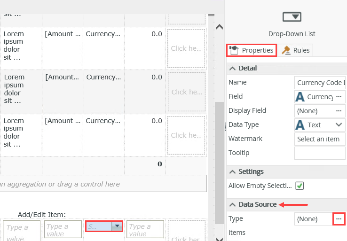Open Data Source Type ellipsis button

pos(339,219)
